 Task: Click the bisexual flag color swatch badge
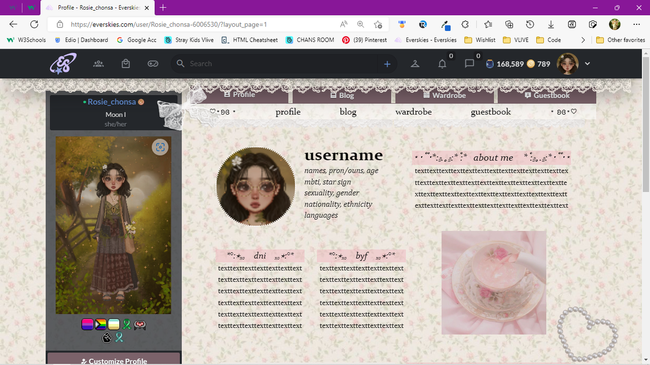point(87,324)
